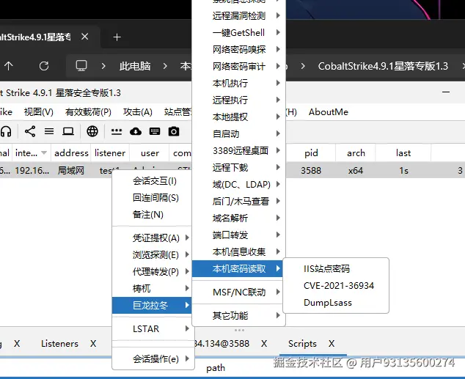Expand the LSTAR submenu
The width and height of the screenshot is (465, 379).
coord(152,328)
